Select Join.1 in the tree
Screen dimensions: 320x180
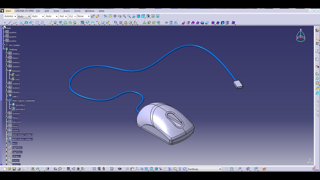[15, 143]
